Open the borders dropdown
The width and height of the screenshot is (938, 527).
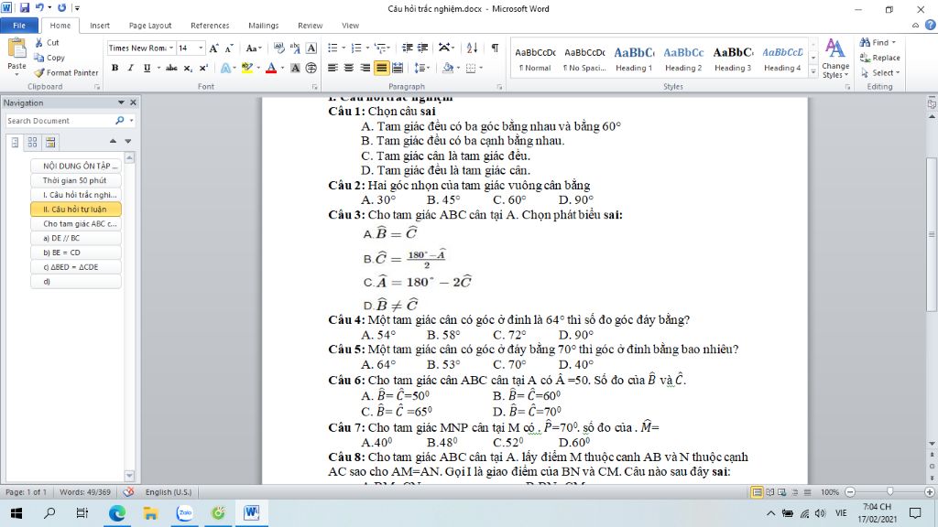pyautogui.click(x=481, y=68)
